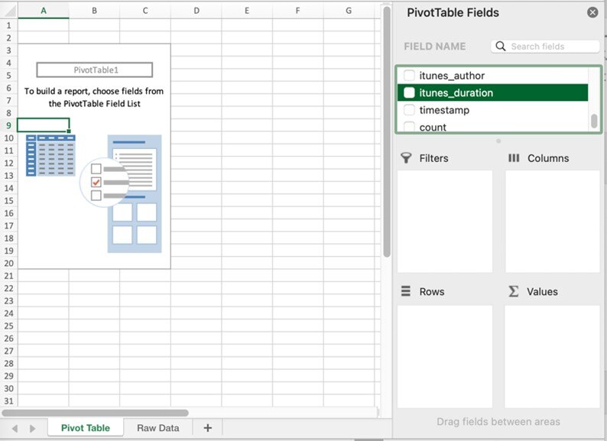
Task: Go to next sheet with right arrow
Action: tap(33, 428)
